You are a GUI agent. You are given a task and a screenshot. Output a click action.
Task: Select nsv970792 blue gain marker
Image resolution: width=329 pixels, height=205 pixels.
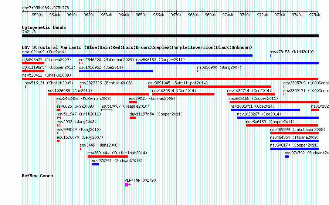(287, 157)
